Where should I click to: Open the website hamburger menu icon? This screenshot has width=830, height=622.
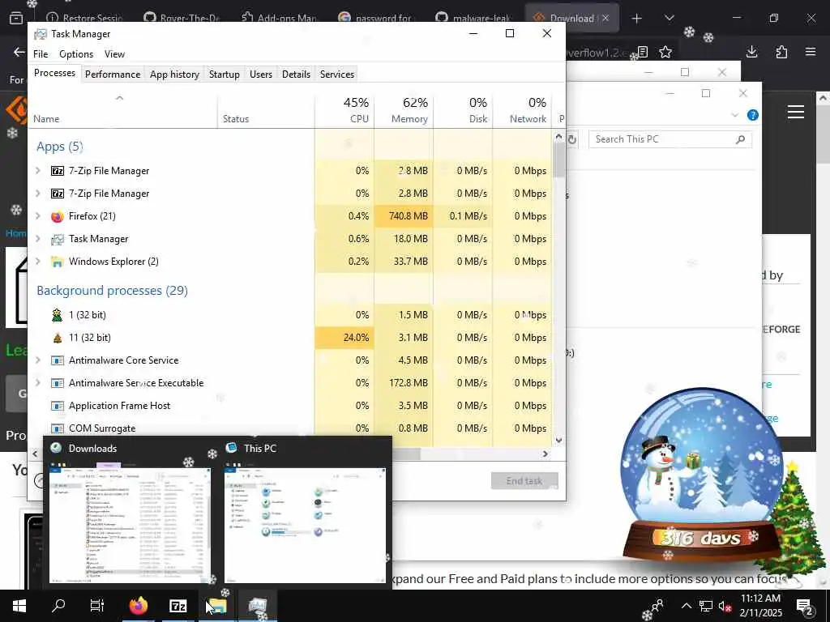tap(796, 112)
